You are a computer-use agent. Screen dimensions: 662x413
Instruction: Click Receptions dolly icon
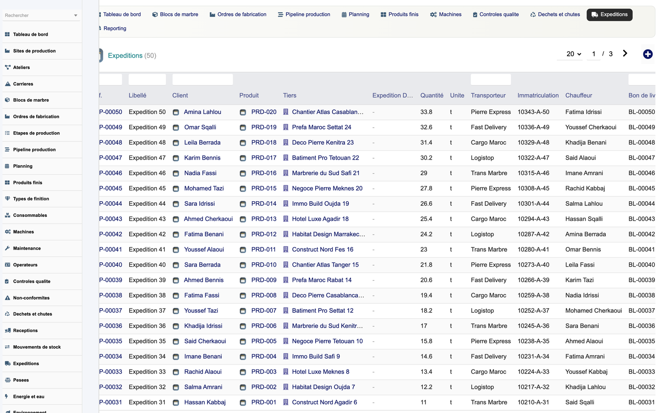7,330
